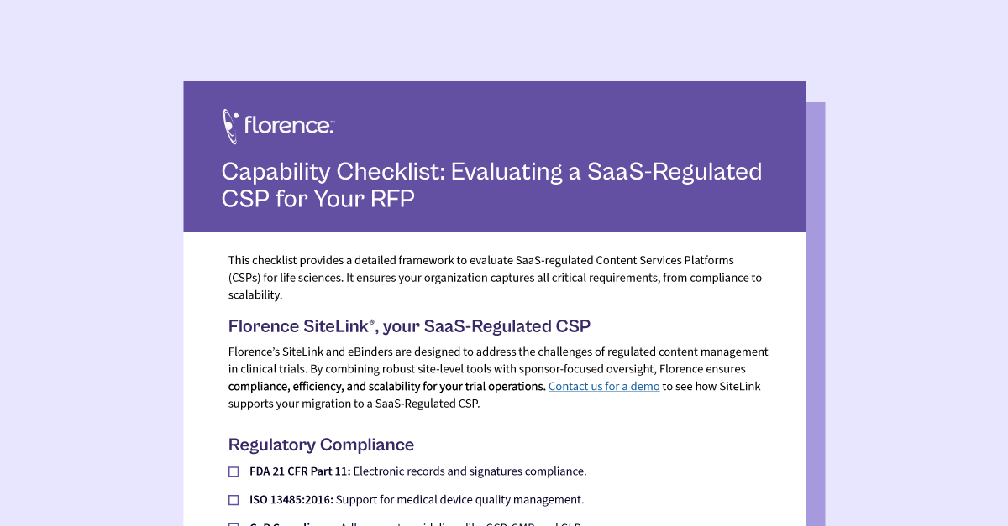1008x526 pixels.
Task: Click the lilac shadow page behind the document
Action: (x=816, y=319)
